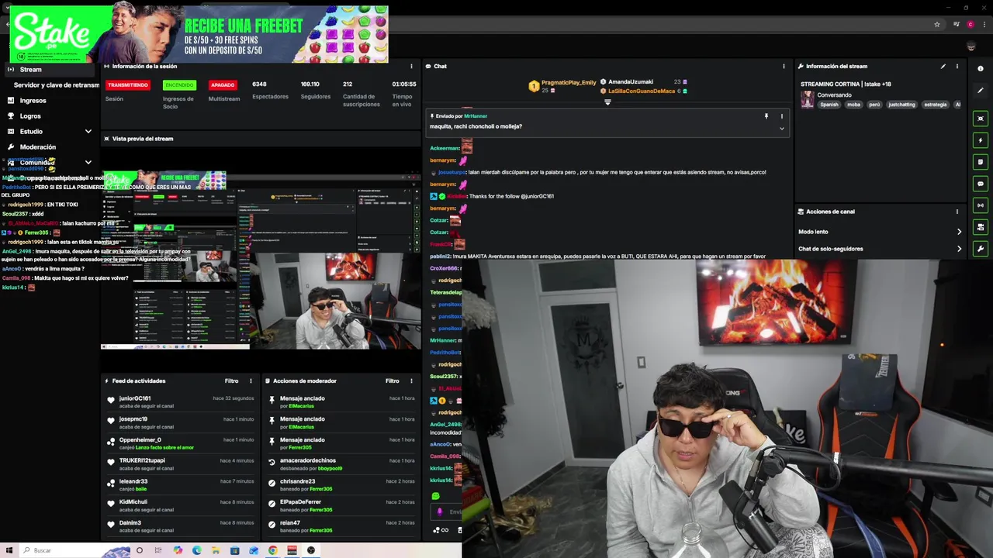Click the ENCENDIDO partner earnings badge
The width and height of the screenshot is (993, 558).
click(x=179, y=85)
